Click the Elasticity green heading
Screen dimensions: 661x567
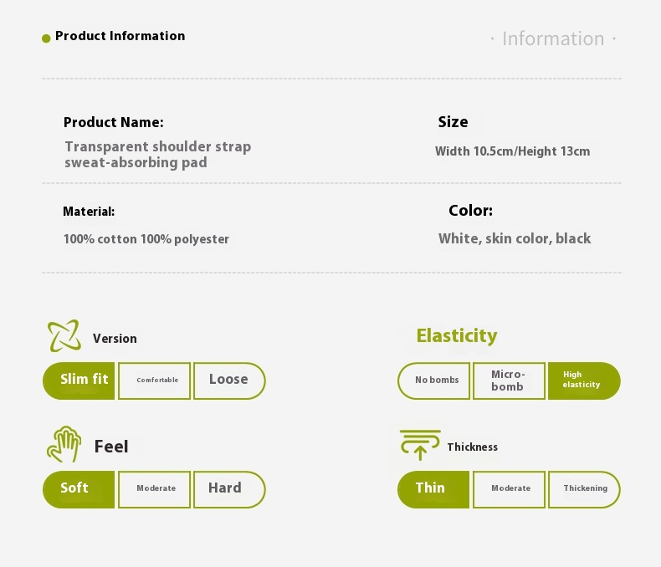coord(457,336)
